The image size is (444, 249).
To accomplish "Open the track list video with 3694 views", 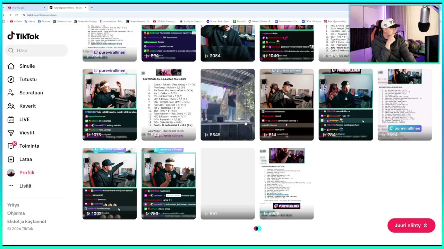I will pyautogui.click(x=404, y=105).
